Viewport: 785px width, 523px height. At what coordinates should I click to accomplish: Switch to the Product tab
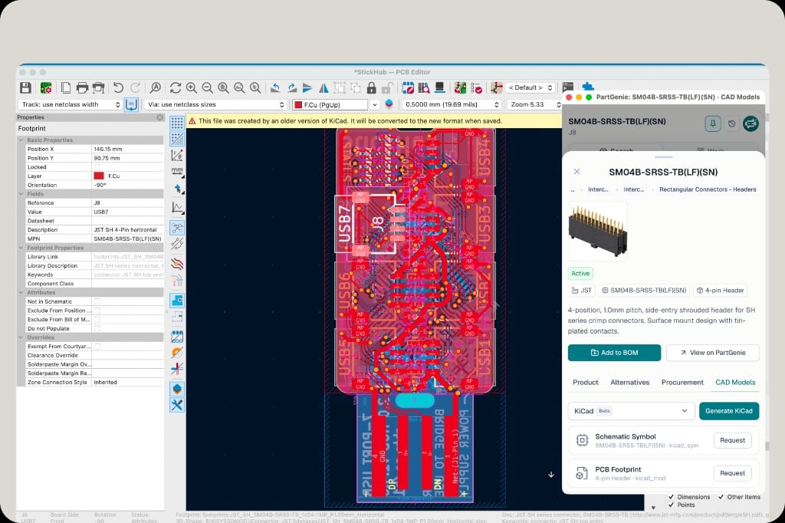[585, 382]
